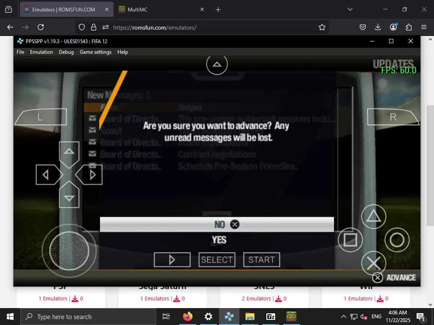Open the Debug menu
This screenshot has width=434, height=325.
[x=66, y=52]
